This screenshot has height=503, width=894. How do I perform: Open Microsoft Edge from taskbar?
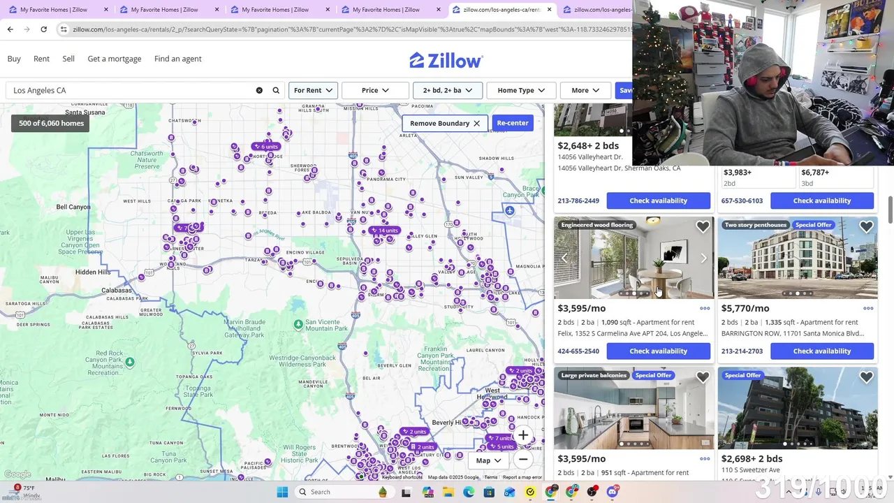469,492
